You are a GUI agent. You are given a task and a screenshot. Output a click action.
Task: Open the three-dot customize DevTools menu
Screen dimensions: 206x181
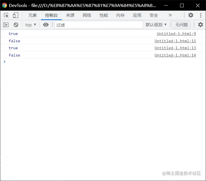[201, 15]
